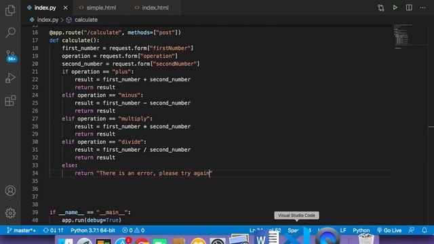Change the Python language mode
The image size is (434, 244).
pos(361,230)
